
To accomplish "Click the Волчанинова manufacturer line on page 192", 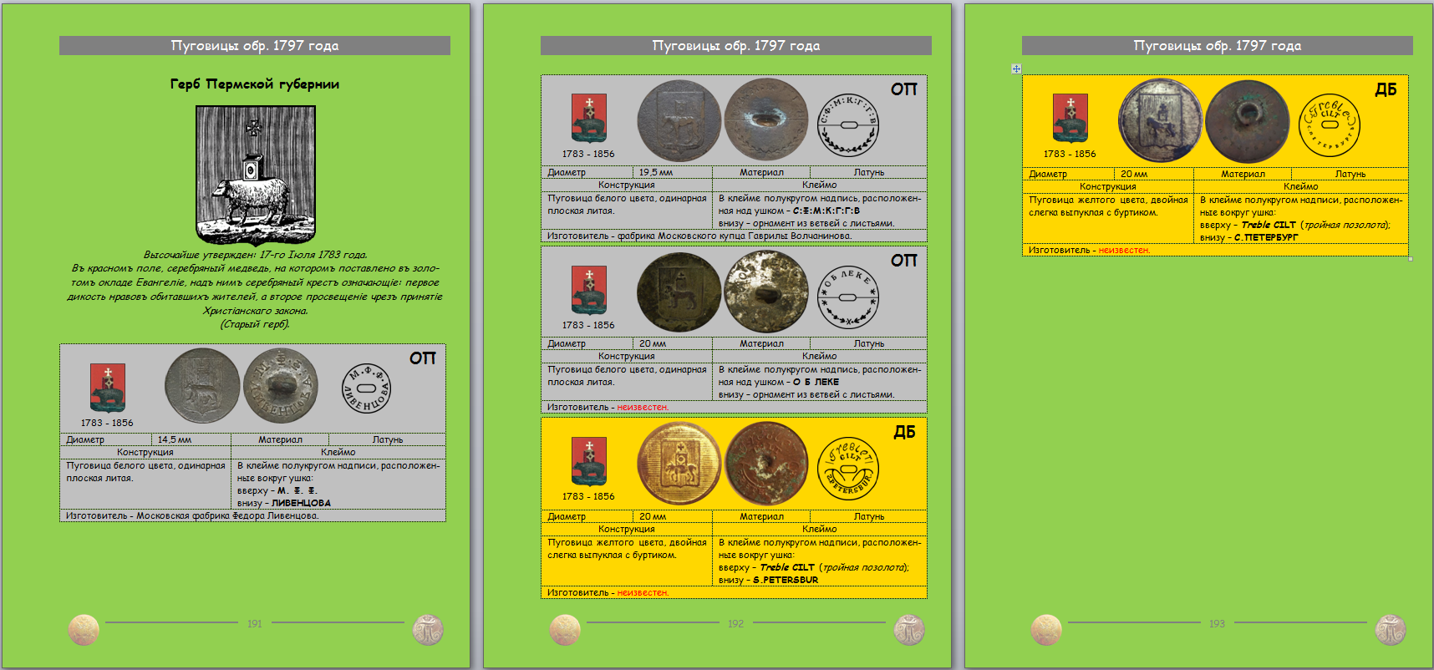I will [x=699, y=236].
